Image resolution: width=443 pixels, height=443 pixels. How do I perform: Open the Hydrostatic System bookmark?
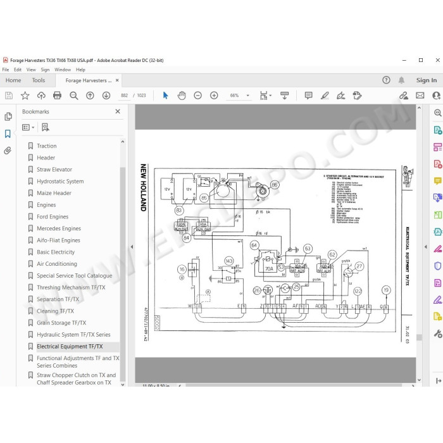pos(60,182)
